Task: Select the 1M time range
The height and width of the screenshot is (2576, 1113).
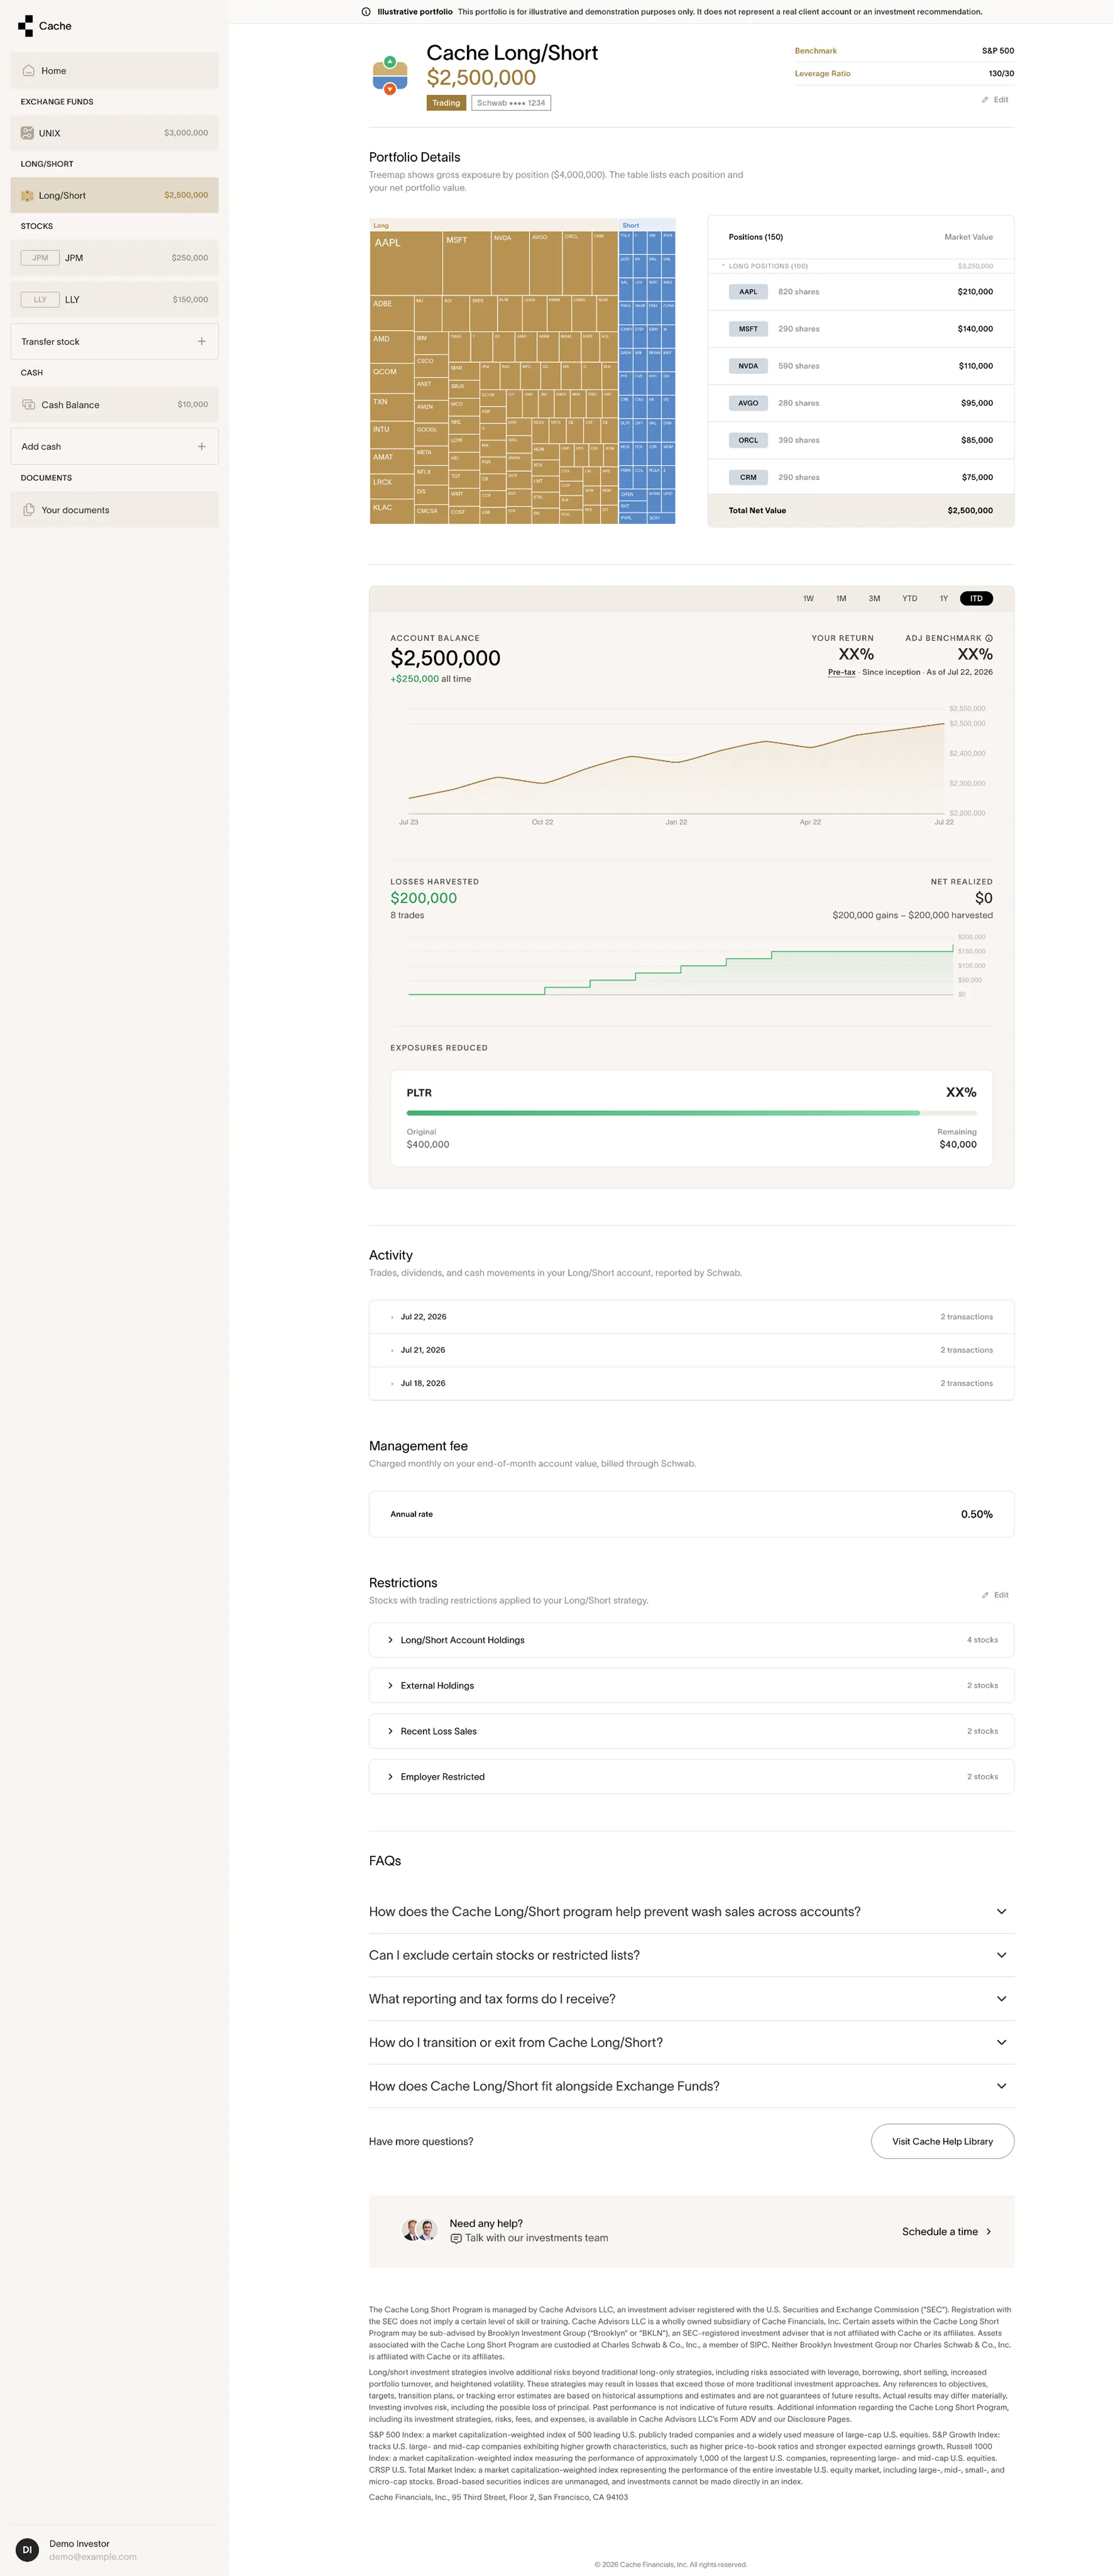Action: click(841, 599)
